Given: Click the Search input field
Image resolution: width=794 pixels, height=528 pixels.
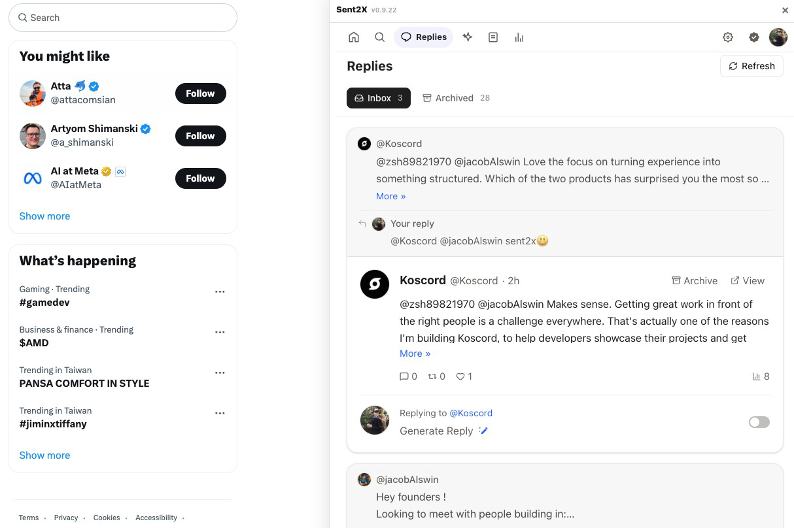Looking at the screenshot, I should (123, 18).
